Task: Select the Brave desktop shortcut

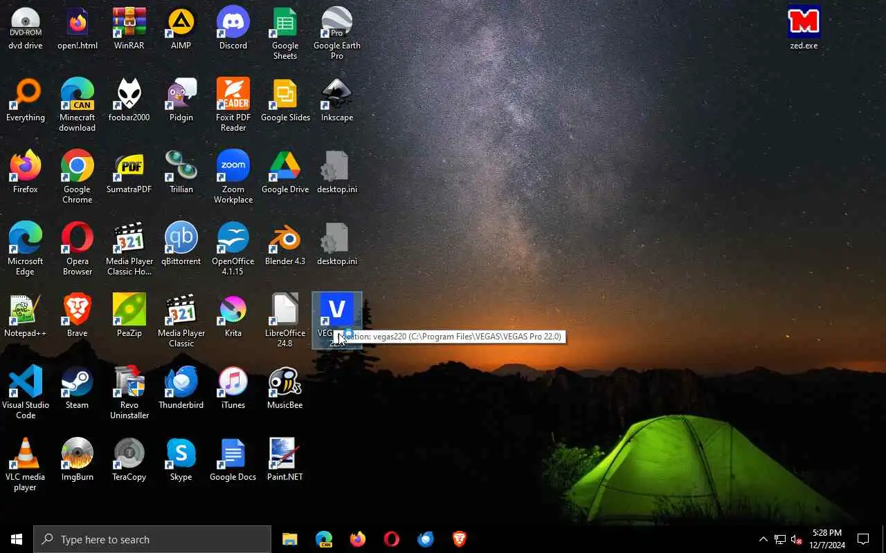Action: coord(78,315)
